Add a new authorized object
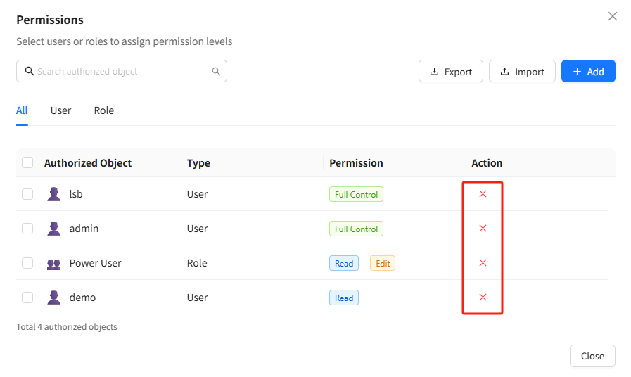 pyautogui.click(x=588, y=72)
